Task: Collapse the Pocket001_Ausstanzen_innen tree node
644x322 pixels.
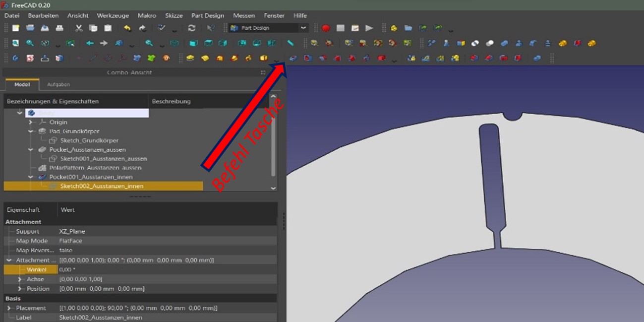Action: (31, 177)
